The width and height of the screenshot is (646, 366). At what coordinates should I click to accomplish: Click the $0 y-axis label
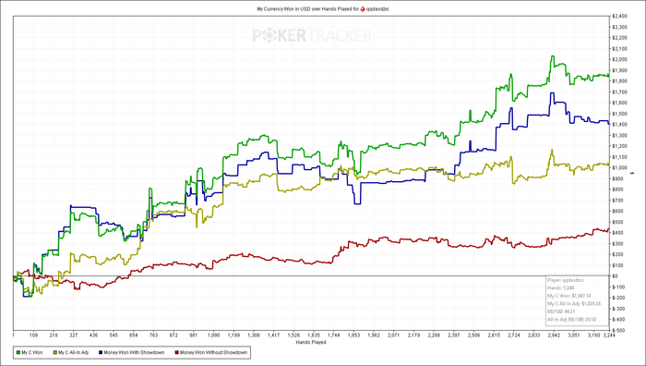tap(615, 276)
